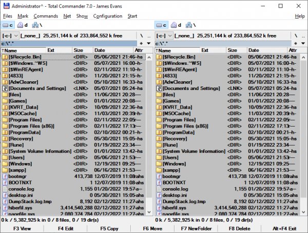The image size is (308, 233).
Task: Click F7 NewFolder button
Action: point(196,229)
